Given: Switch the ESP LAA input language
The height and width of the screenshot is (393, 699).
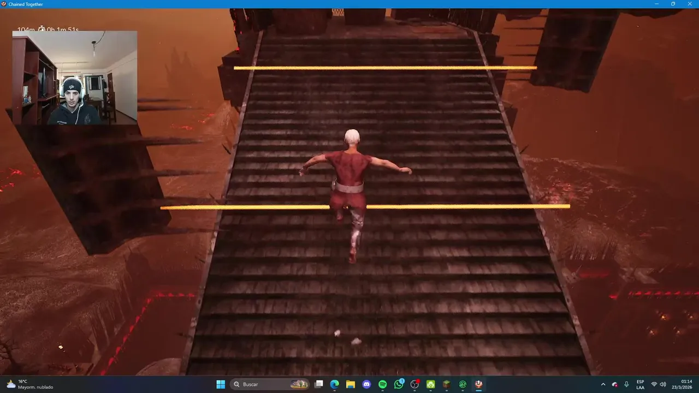Looking at the screenshot, I should pos(640,384).
